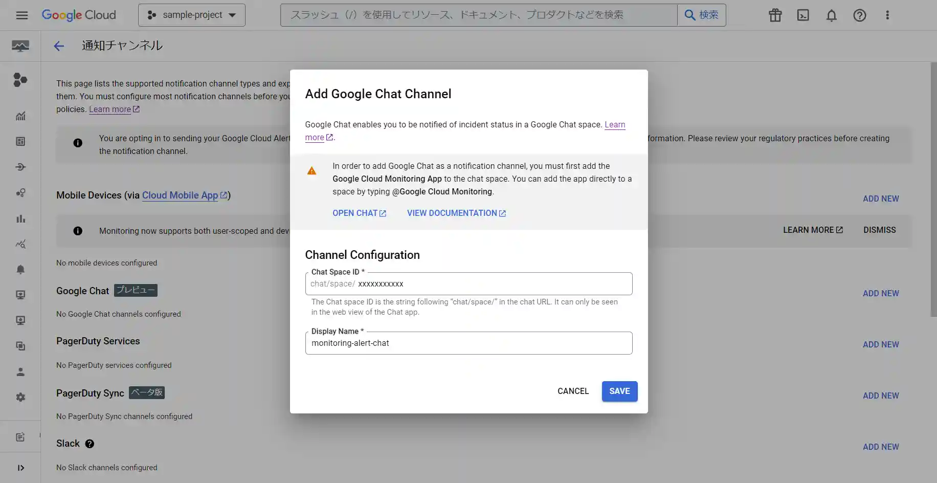Viewport: 937px width, 483px height.
Task: Dismiss the Monitoring info banner
Action: 880,230
